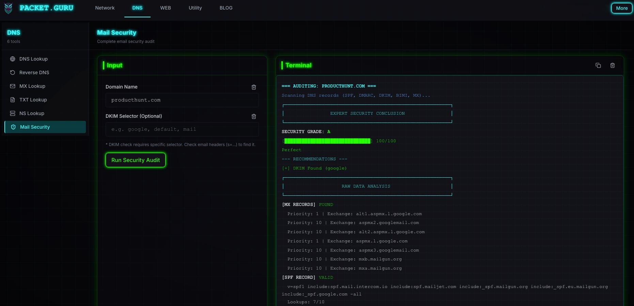This screenshot has width=634, height=306.
Task: Click alt2.aspmx.l.google.com MX entry
Action: coord(356,232)
